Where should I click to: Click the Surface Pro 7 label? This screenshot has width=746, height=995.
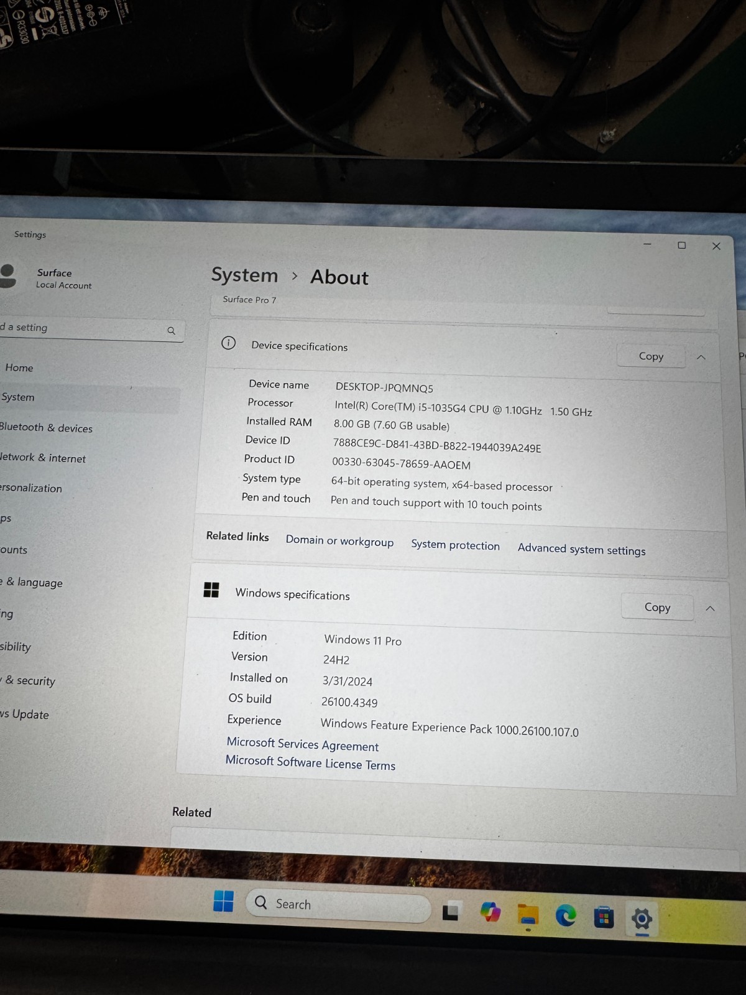249,299
